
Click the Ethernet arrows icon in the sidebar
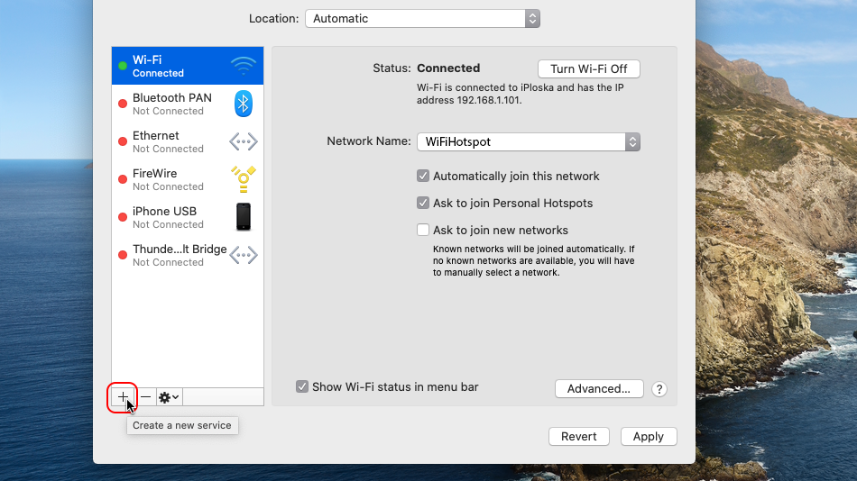[243, 141]
